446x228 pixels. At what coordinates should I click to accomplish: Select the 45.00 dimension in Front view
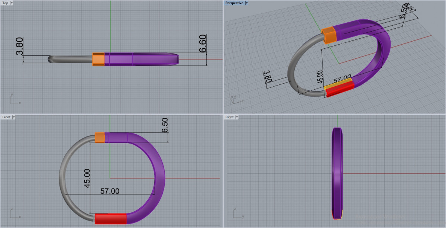pos(87,178)
